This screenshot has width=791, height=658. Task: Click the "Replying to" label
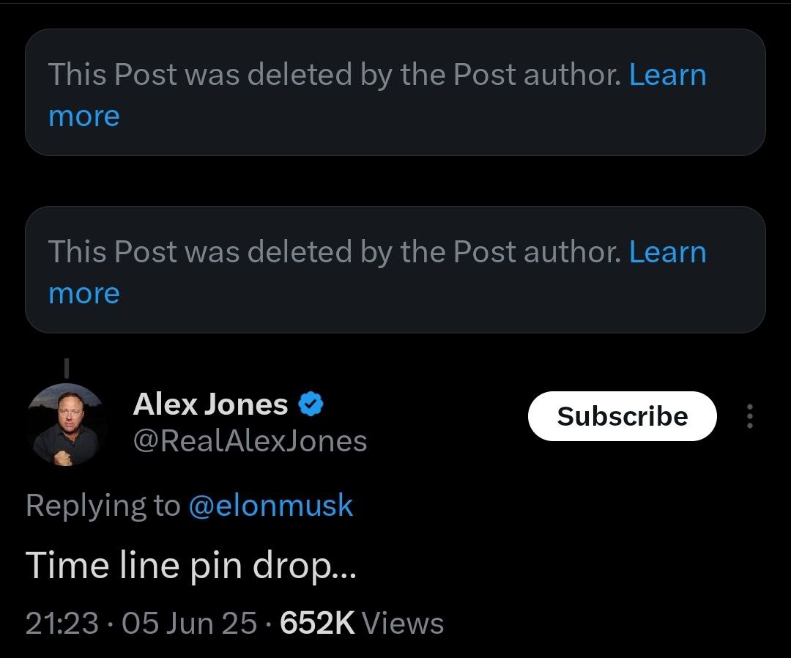pyautogui.click(x=103, y=506)
